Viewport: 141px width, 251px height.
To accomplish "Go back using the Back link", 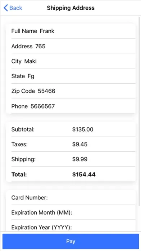I will pos(13,8).
